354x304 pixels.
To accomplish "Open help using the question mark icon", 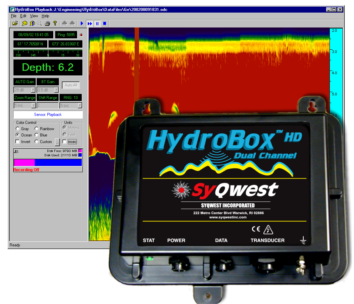I will [55, 23].
